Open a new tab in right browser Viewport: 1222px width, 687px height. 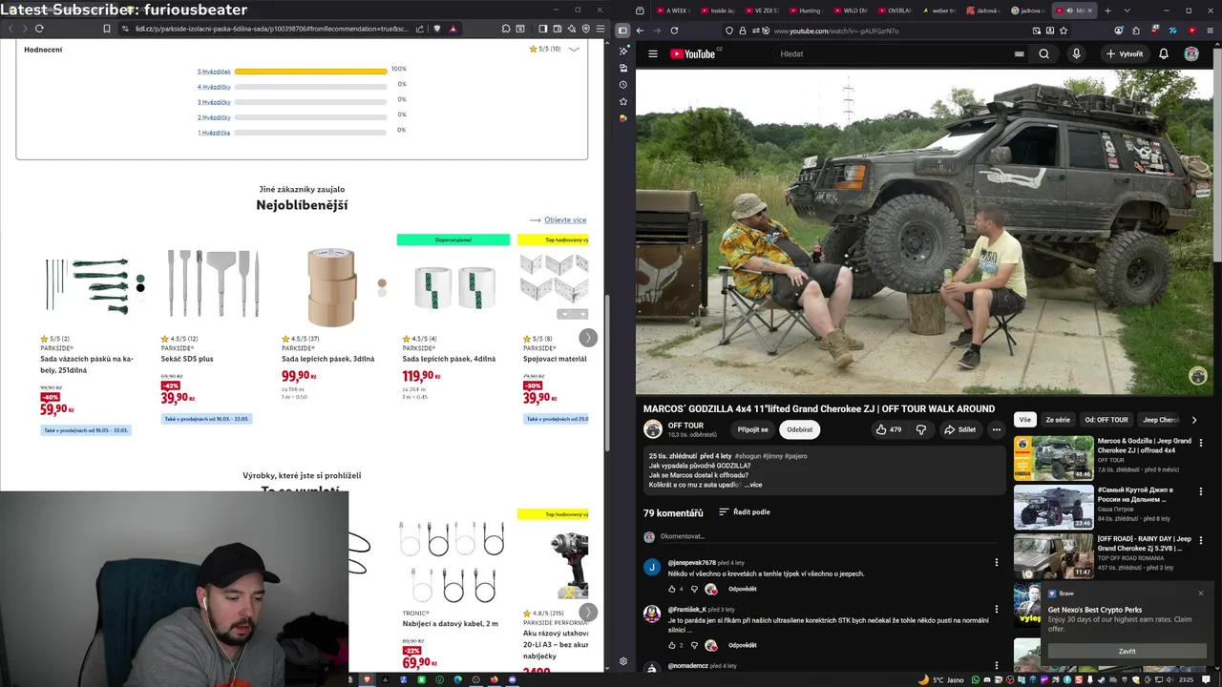click(x=1107, y=10)
